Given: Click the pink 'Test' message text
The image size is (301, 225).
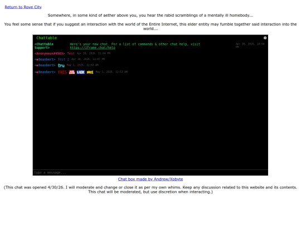Looking at the screenshot, I should coord(71,53).
